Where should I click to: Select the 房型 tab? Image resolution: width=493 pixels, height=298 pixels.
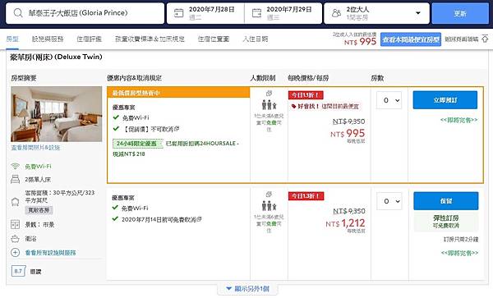tap(12, 39)
